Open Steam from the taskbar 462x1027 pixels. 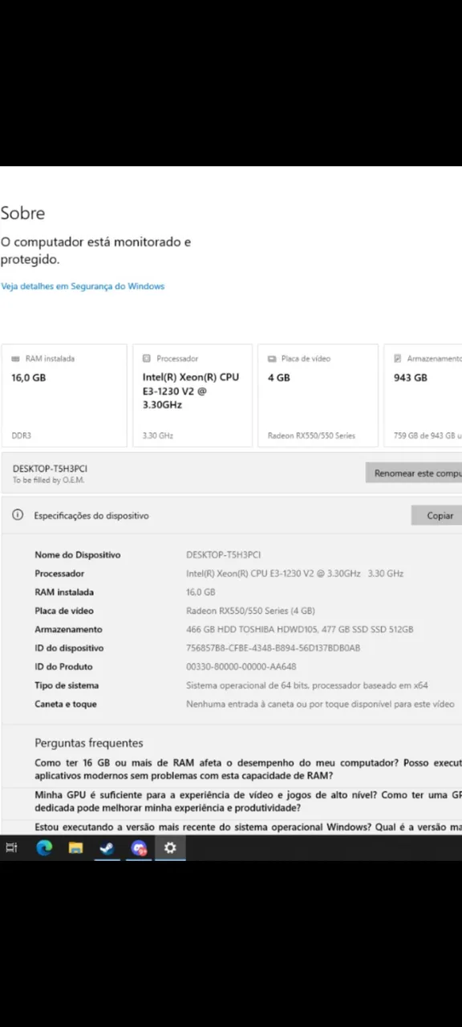pyautogui.click(x=107, y=848)
